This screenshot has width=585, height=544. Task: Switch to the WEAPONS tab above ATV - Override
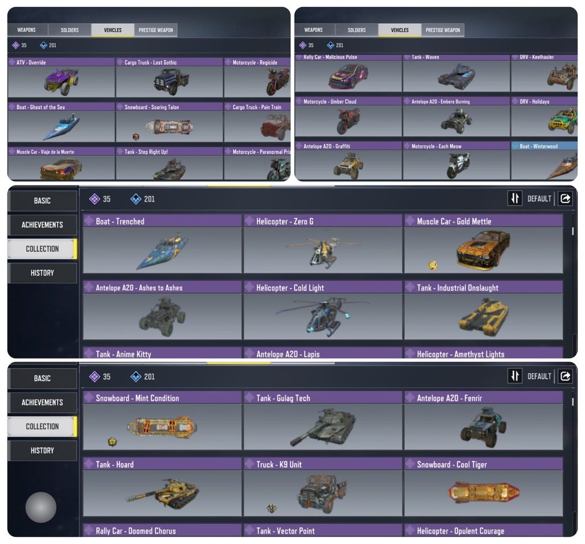[27, 30]
